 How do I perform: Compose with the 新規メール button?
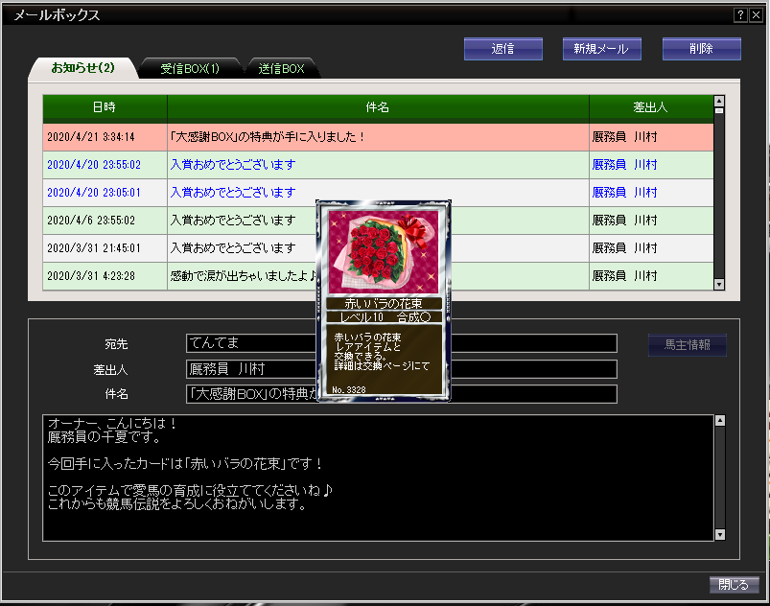[x=602, y=49]
